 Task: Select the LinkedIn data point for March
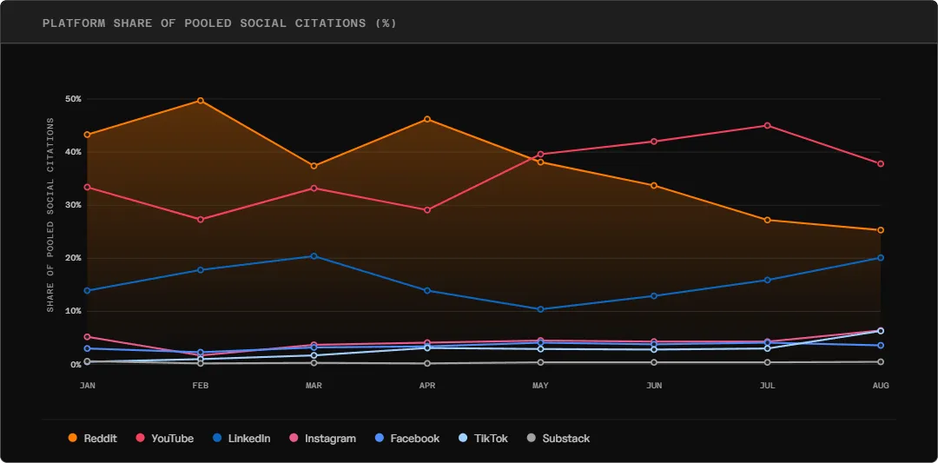pos(314,256)
